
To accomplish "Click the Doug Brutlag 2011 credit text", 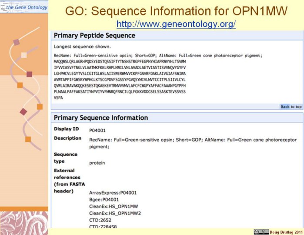I will [x=285, y=232].
